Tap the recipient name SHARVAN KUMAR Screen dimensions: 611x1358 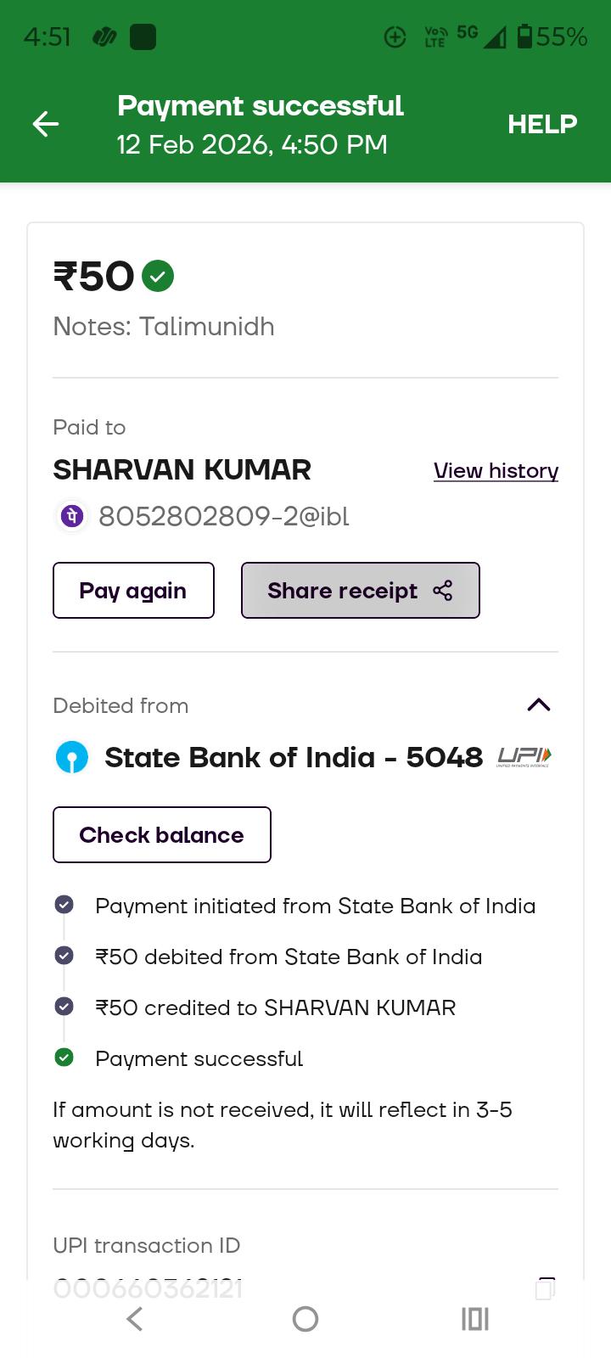(182, 469)
